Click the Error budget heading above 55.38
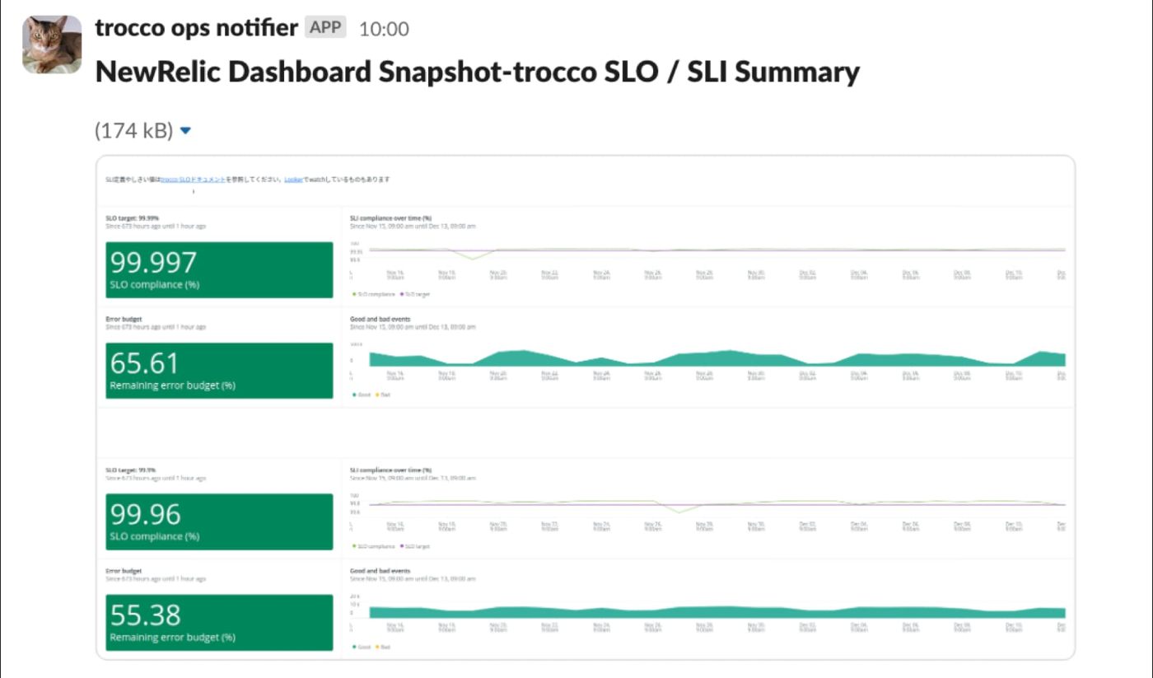 [x=124, y=570]
